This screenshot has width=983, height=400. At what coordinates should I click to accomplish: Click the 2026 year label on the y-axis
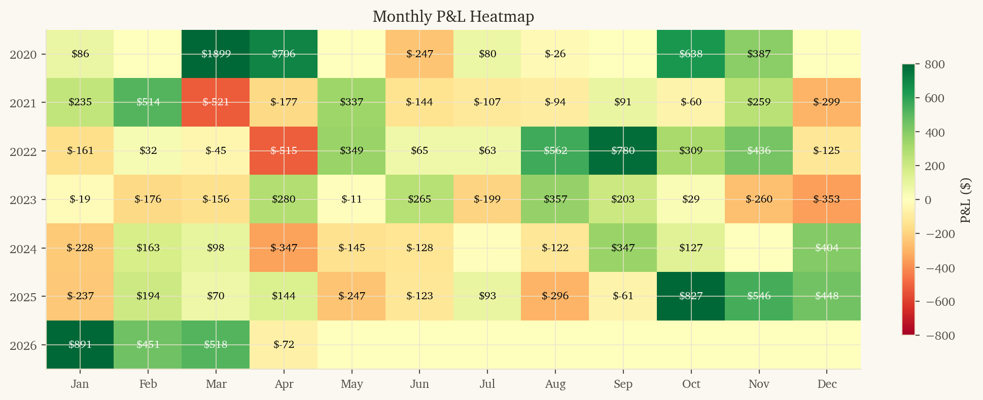click(x=23, y=346)
